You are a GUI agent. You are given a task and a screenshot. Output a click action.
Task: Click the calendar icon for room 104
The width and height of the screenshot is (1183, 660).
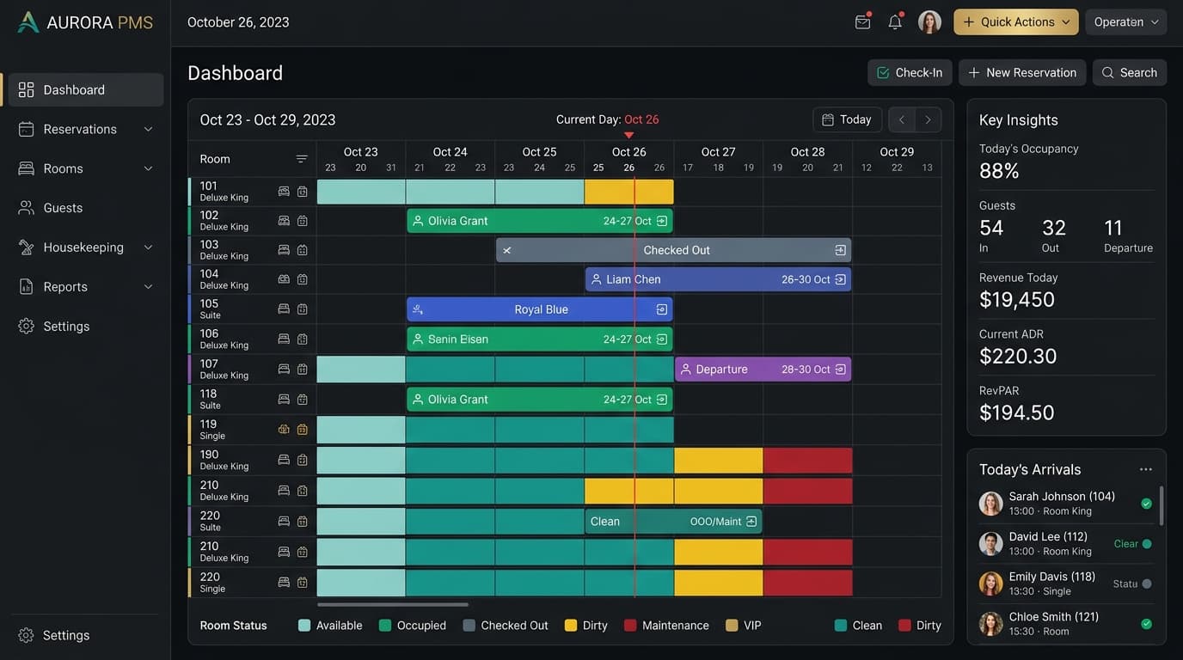click(303, 279)
